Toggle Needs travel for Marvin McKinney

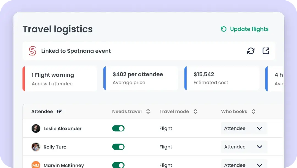click(118, 165)
